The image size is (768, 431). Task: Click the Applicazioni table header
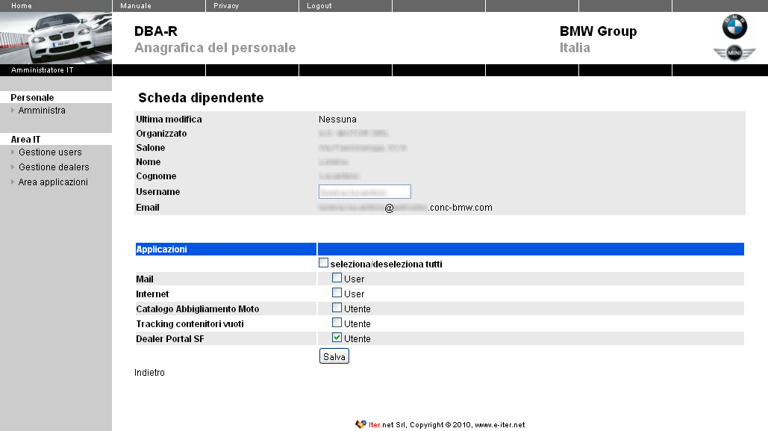(162, 249)
